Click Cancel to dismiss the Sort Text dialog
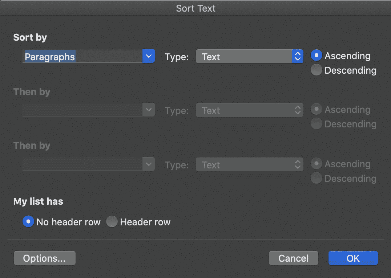Viewport: 391px width, 278px height. click(x=293, y=258)
